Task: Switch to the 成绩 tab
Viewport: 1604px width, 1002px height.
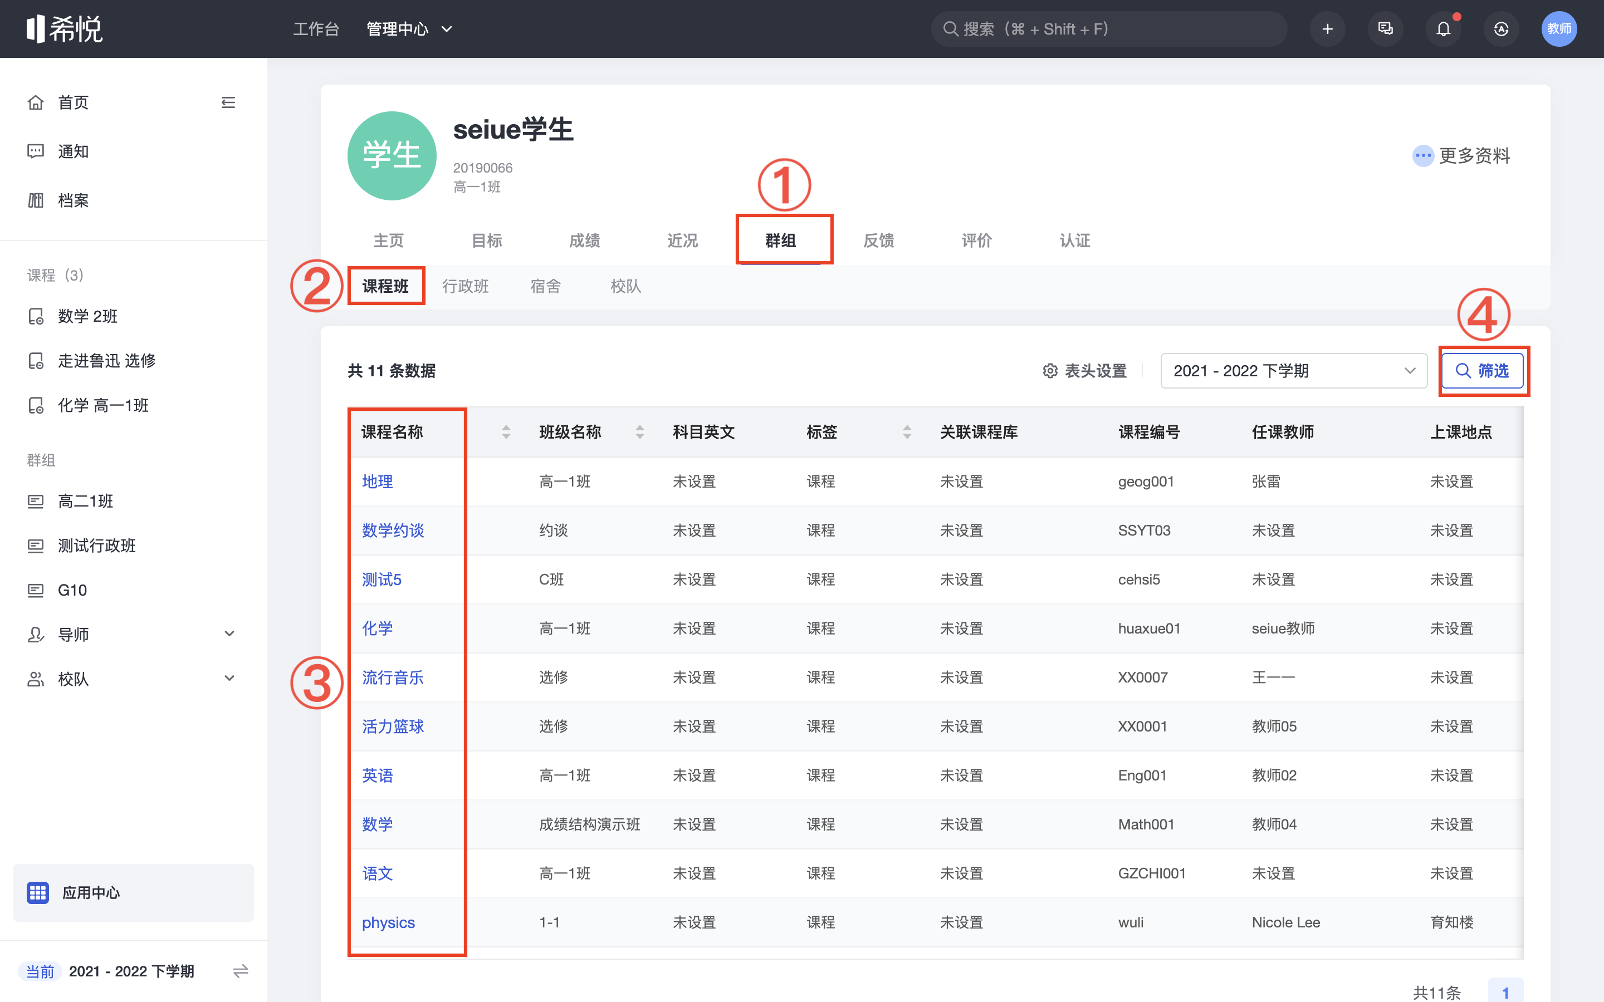Action: pos(585,240)
